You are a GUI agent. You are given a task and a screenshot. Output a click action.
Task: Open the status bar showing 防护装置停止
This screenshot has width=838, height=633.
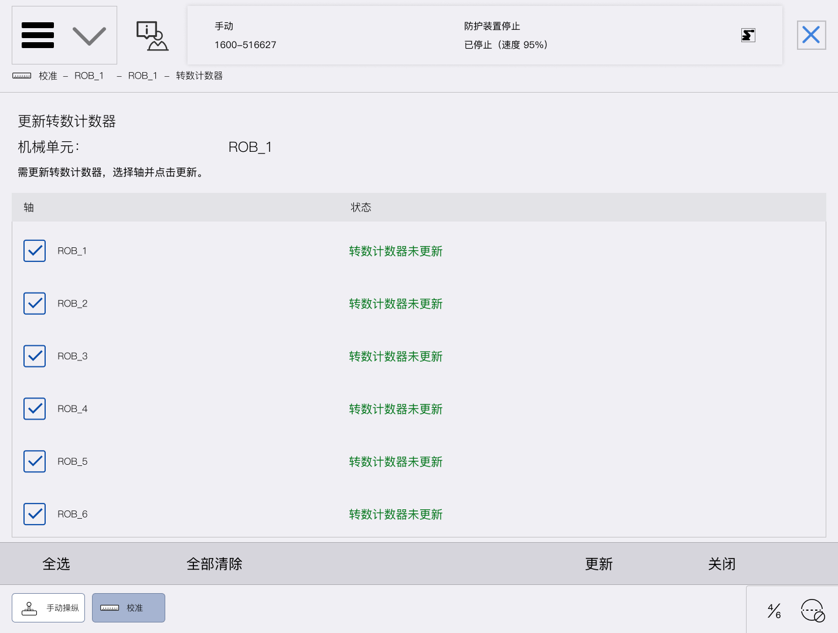[484, 35]
